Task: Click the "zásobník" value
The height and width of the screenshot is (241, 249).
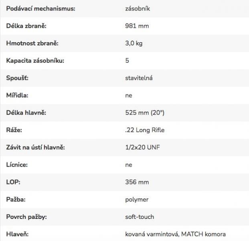Action: click(x=138, y=8)
